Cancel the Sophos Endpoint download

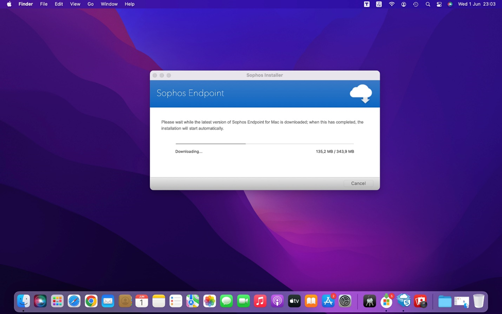[358, 184]
